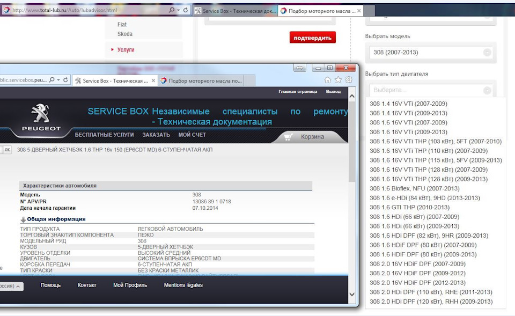Open the 'БЕСПЛАТНЫЕ УСЛУГИ' menu
Image resolution: width=515 pixels, height=316 pixels.
pyautogui.click(x=104, y=135)
